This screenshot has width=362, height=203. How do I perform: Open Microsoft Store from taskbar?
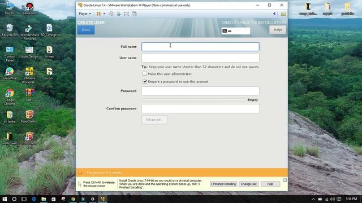(x=53, y=199)
